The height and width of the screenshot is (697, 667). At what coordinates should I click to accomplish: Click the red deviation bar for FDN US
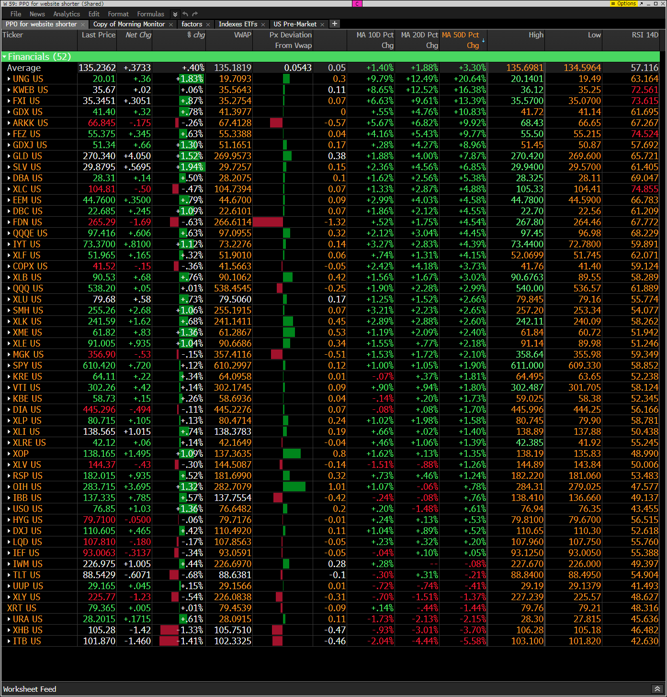[x=268, y=222]
